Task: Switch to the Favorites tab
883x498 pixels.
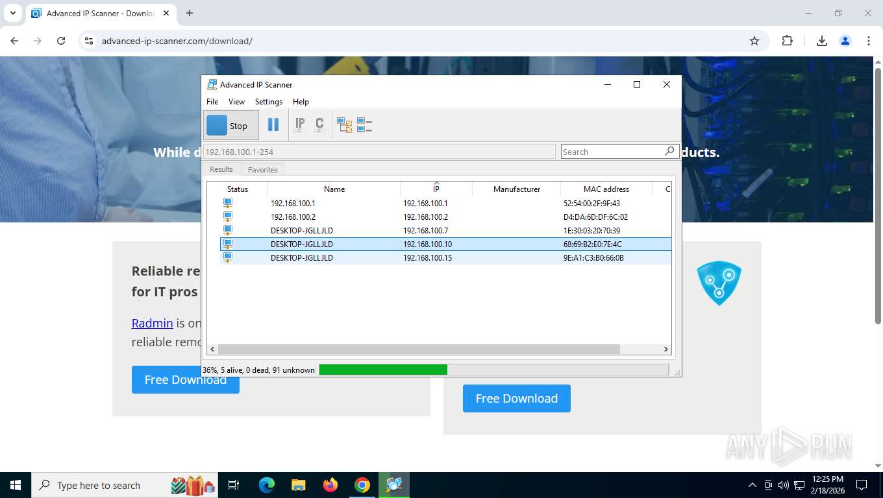Action: tap(263, 170)
